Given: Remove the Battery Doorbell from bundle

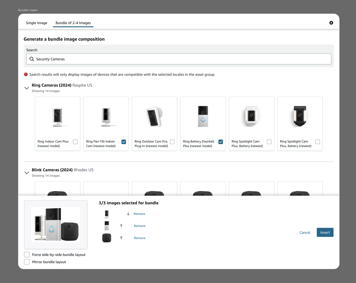Looking at the screenshot, I should [x=140, y=226].
